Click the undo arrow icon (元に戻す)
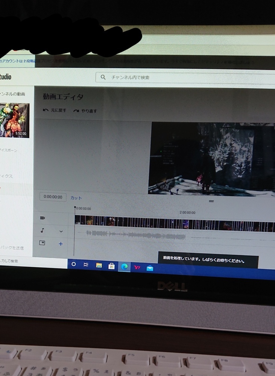The height and width of the screenshot is (376, 275). click(46, 110)
